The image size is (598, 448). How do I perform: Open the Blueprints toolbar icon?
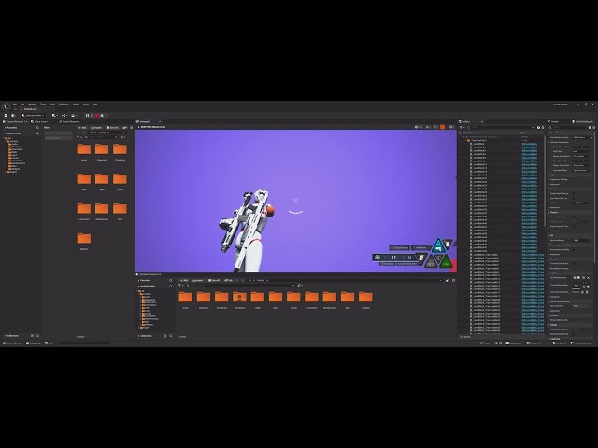pyautogui.click(x=64, y=116)
